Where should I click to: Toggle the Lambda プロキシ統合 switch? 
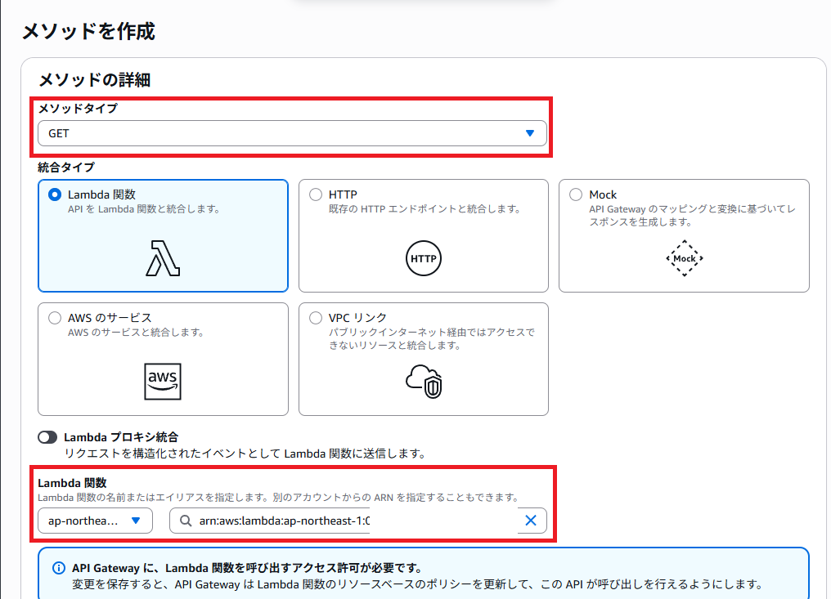point(47,437)
